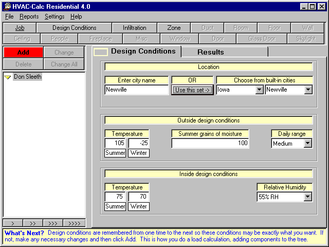The width and height of the screenshot is (329, 247).
Task: Click inside summer temperature field 75
Action: 115,197
